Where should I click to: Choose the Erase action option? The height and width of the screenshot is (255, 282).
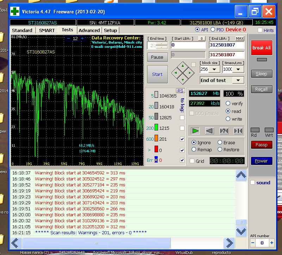pyautogui.click(x=220, y=142)
